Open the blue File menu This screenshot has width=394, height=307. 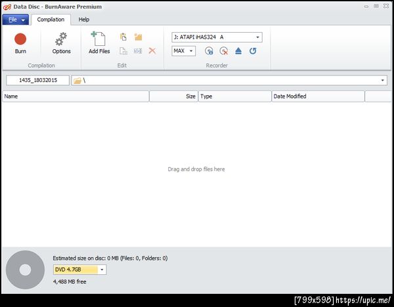(16, 20)
